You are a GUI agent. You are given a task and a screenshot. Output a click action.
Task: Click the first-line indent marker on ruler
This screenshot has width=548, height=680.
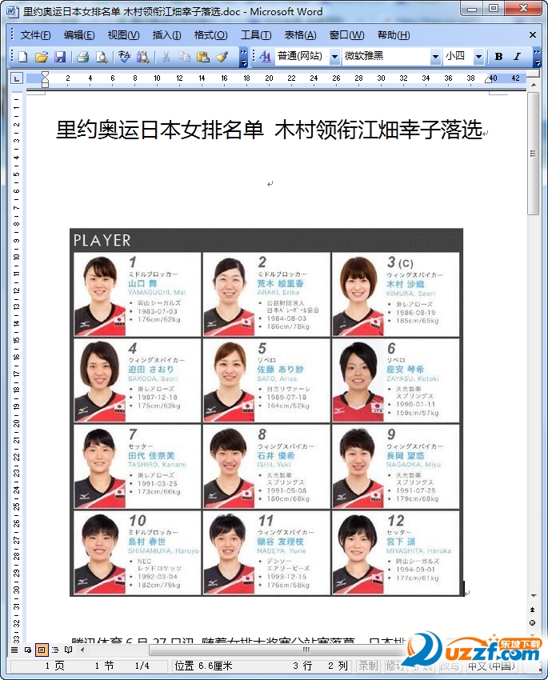point(45,74)
